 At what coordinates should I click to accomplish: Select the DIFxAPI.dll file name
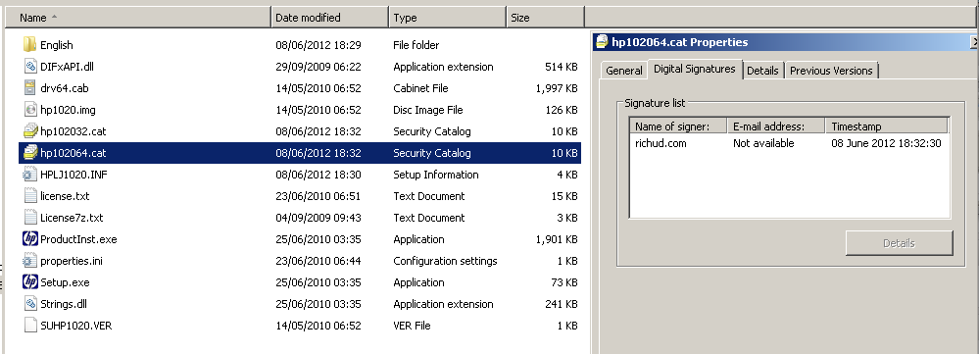67,66
